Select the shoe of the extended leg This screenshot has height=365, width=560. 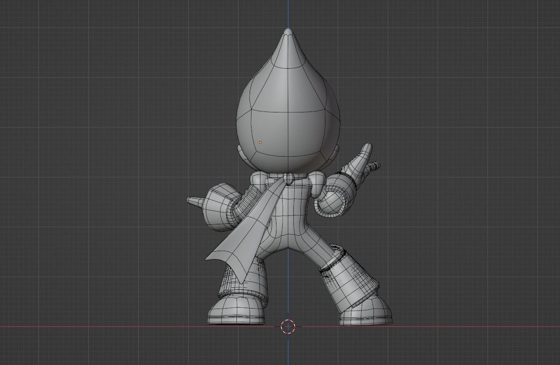point(368,311)
